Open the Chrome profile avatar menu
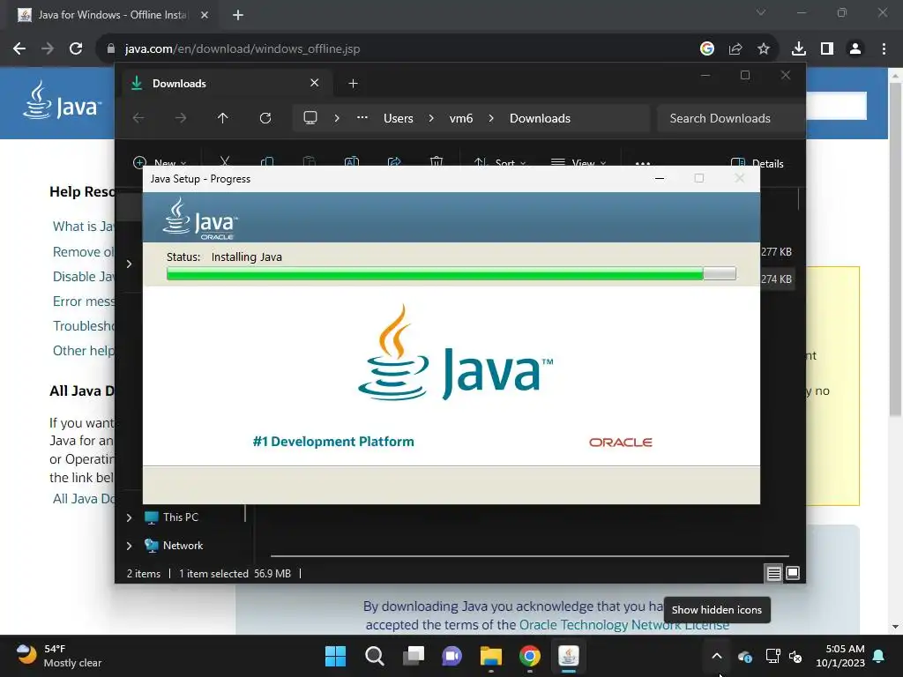This screenshot has height=677, width=903. pyautogui.click(x=855, y=49)
